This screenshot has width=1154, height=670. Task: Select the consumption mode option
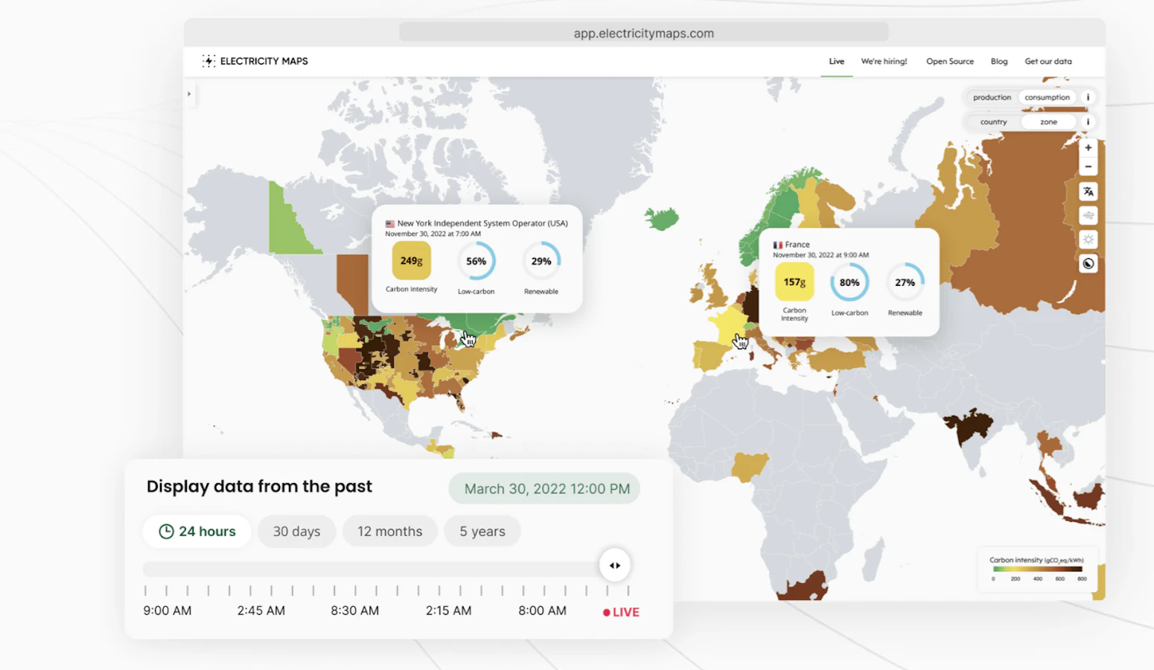pyautogui.click(x=1047, y=98)
